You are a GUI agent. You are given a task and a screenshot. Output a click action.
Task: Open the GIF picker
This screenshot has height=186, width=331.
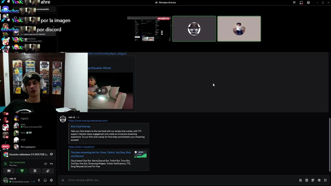tap(307, 180)
